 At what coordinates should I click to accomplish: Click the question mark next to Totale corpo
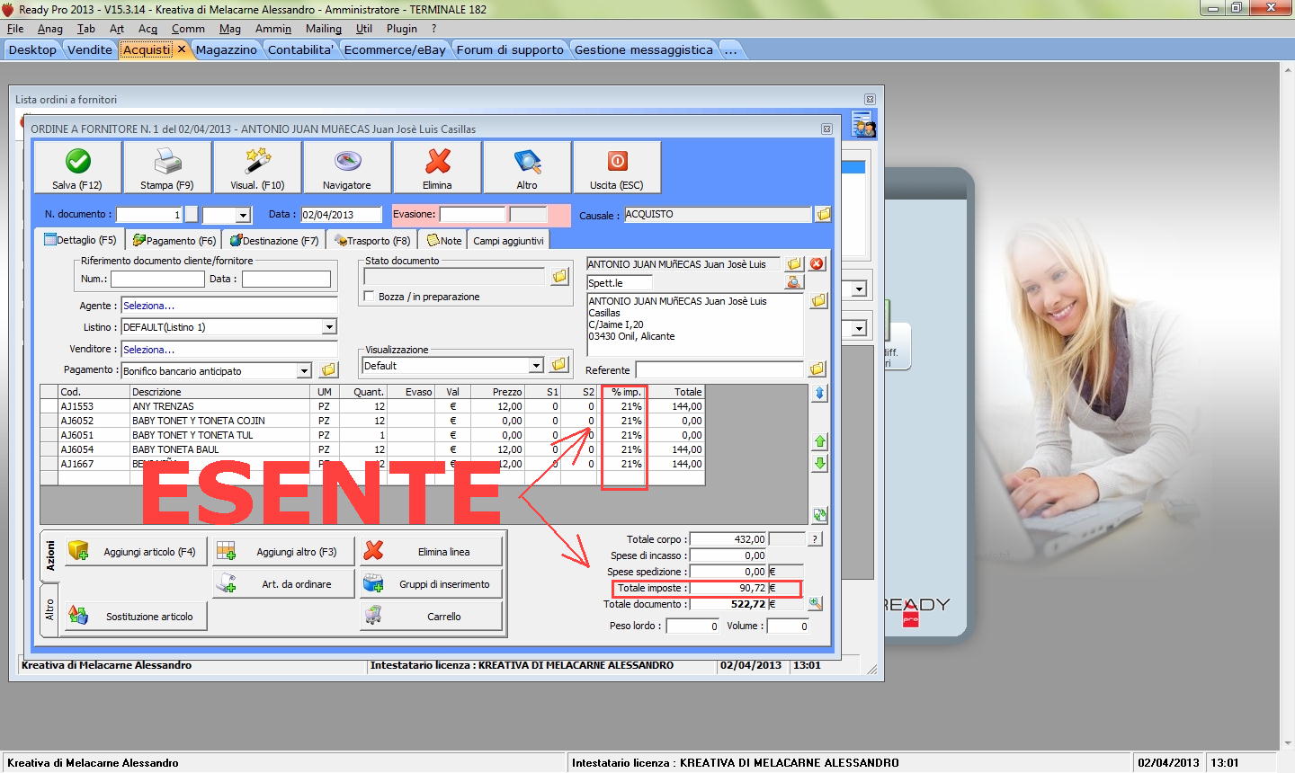(x=815, y=539)
